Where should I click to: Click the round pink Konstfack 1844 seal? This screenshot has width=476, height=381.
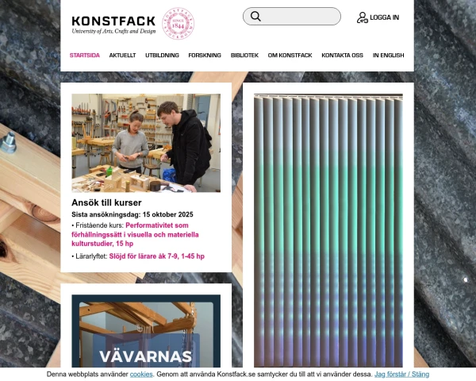point(178,23)
